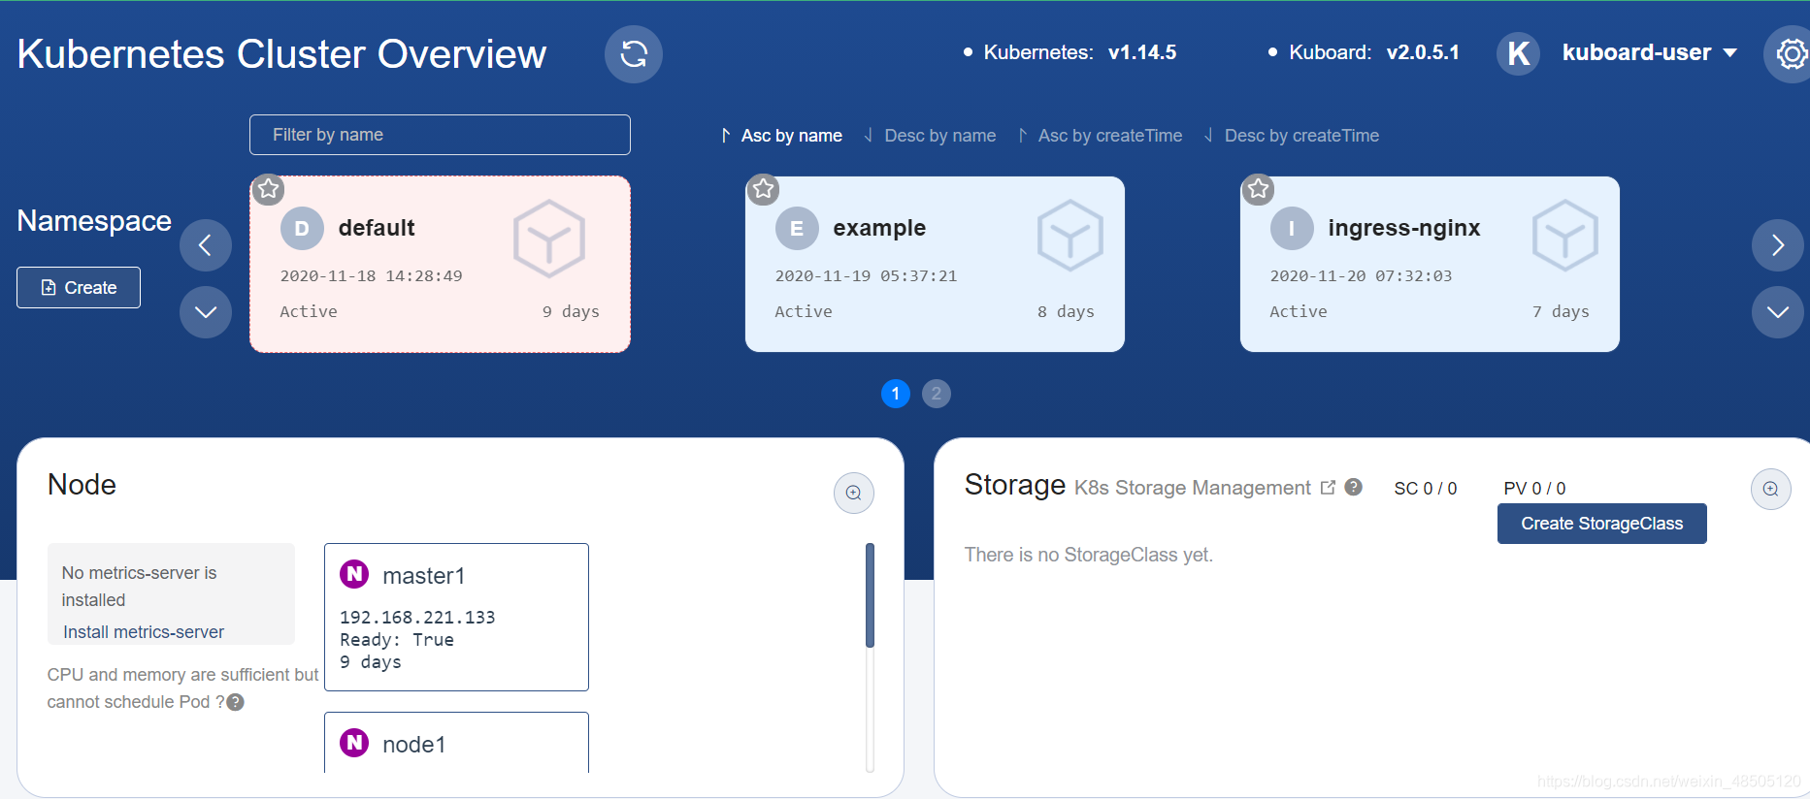Click the N icon on master1
The width and height of the screenshot is (1810, 799).
(x=354, y=574)
